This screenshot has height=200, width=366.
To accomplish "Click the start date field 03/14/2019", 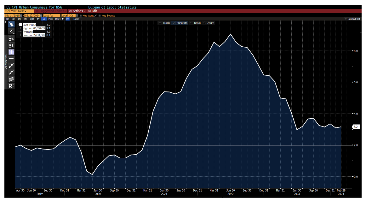I will click(x=12, y=15).
